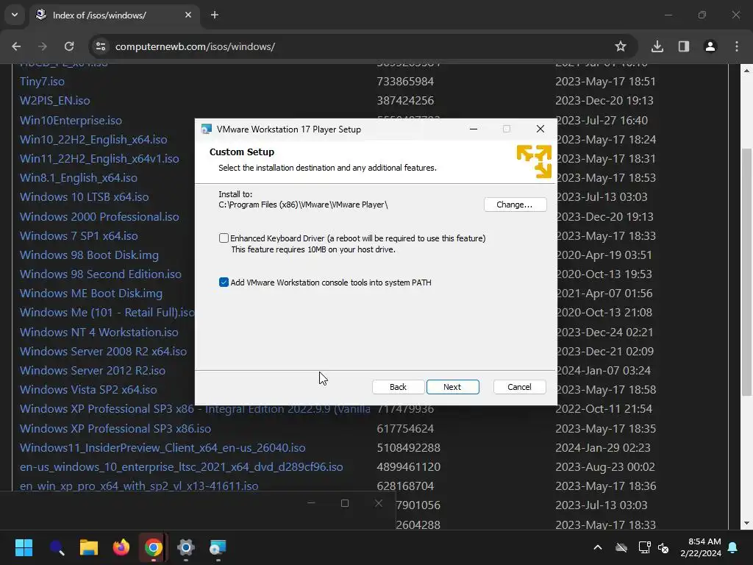753x565 pixels.
Task: Click the cloud sync tray icon
Action: (621, 547)
